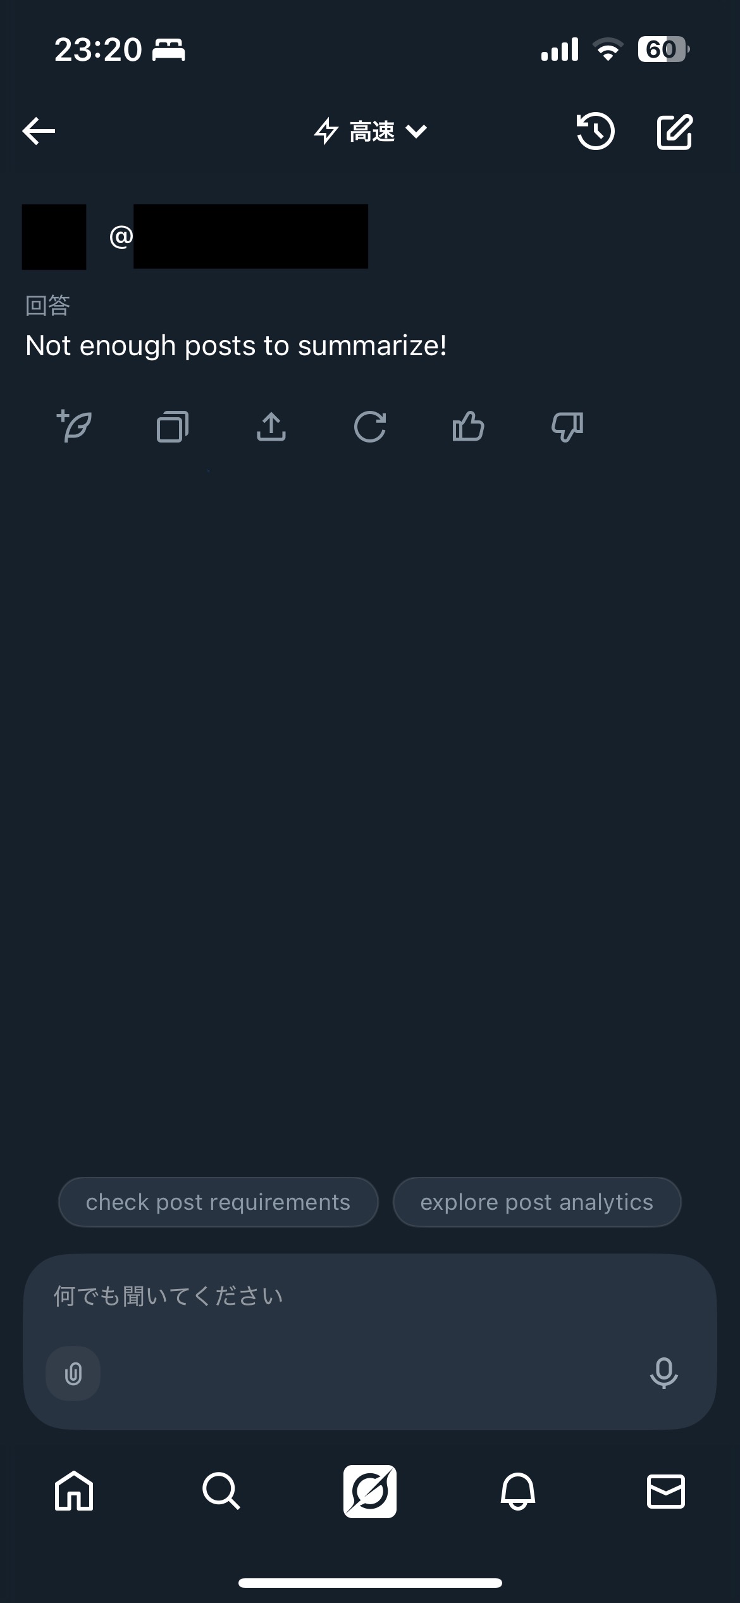Tap "check post requirements" suggestion
The width and height of the screenshot is (740, 1603).
pyautogui.click(x=218, y=1202)
